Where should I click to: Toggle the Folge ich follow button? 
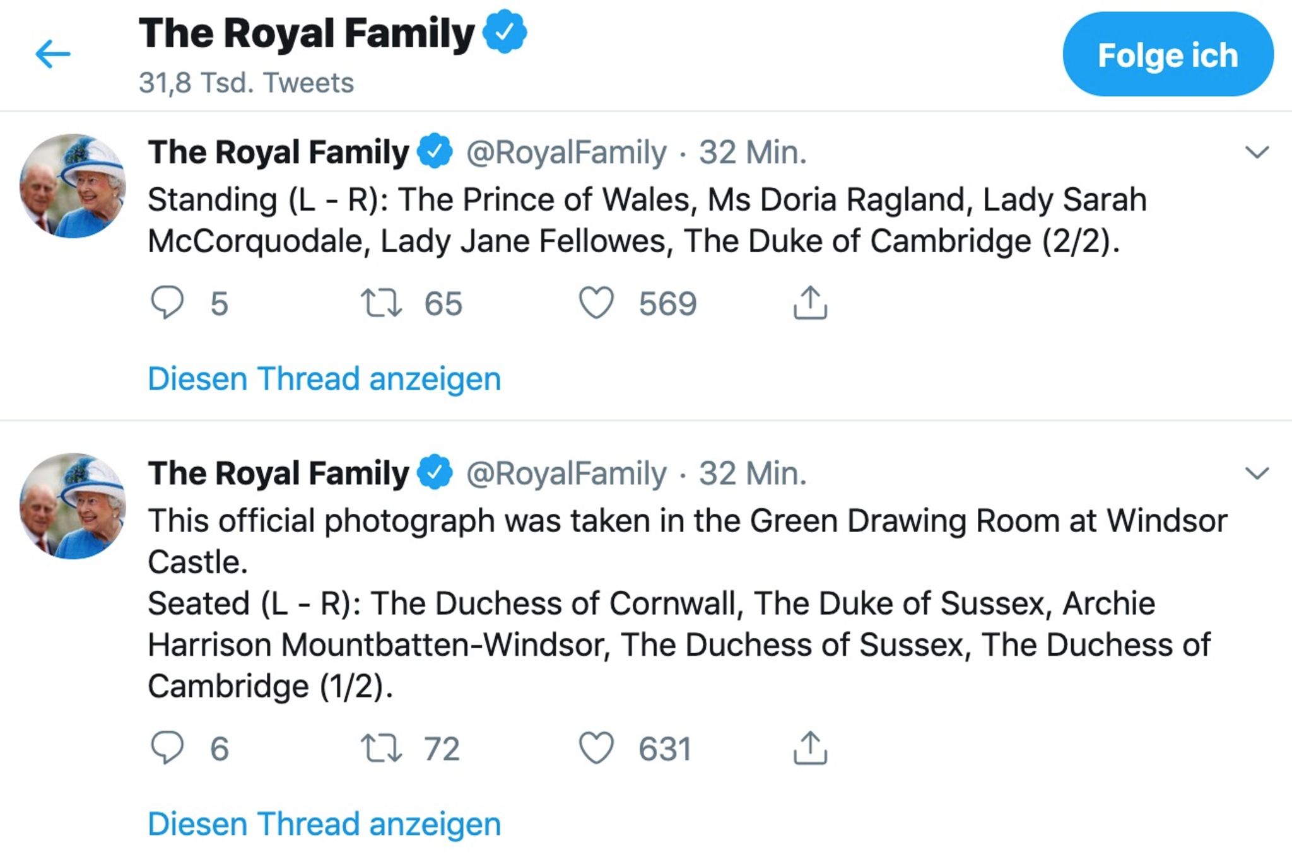click(x=1168, y=55)
